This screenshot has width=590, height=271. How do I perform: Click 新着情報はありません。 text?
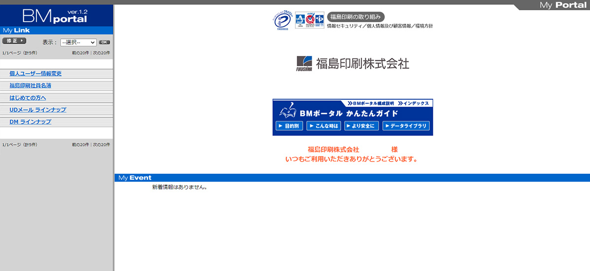click(180, 187)
